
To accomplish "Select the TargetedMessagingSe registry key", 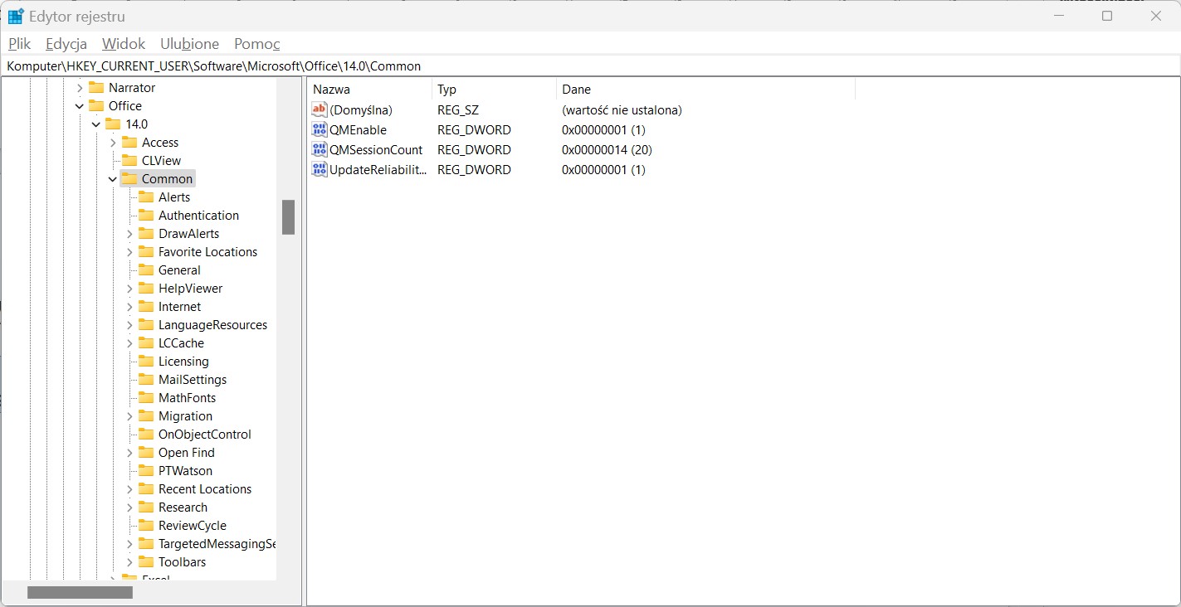I will (x=217, y=544).
